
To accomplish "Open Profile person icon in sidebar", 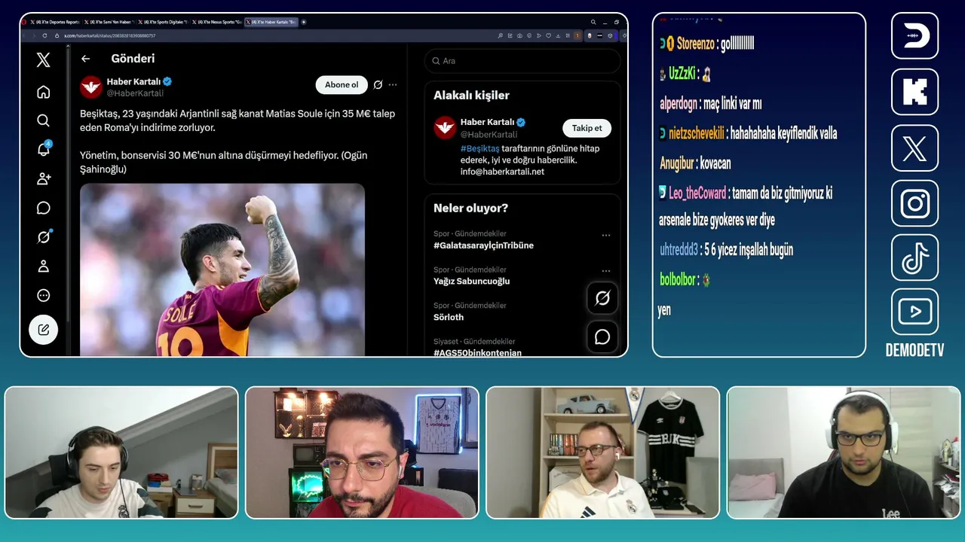I will click(43, 266).
